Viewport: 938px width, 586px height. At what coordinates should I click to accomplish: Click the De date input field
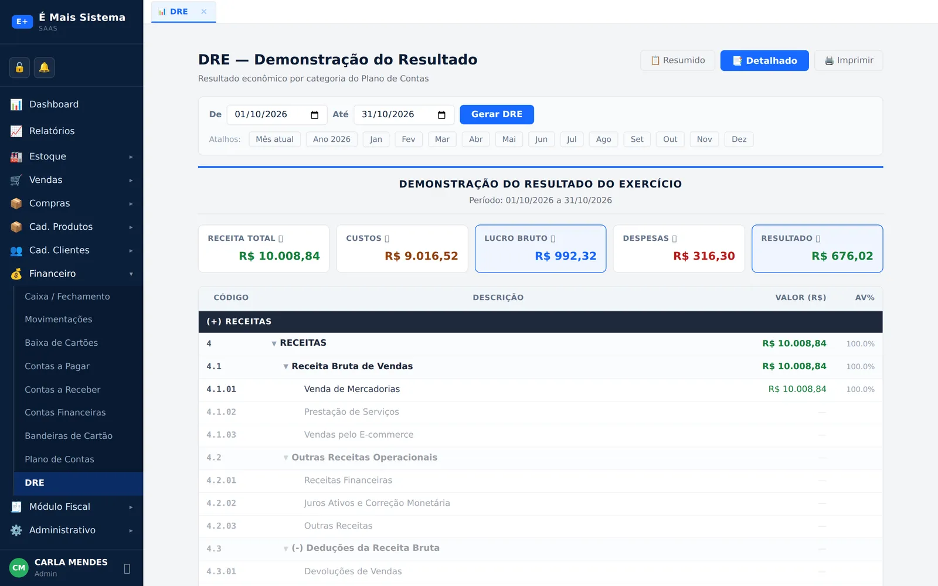(x=276, y=114)
